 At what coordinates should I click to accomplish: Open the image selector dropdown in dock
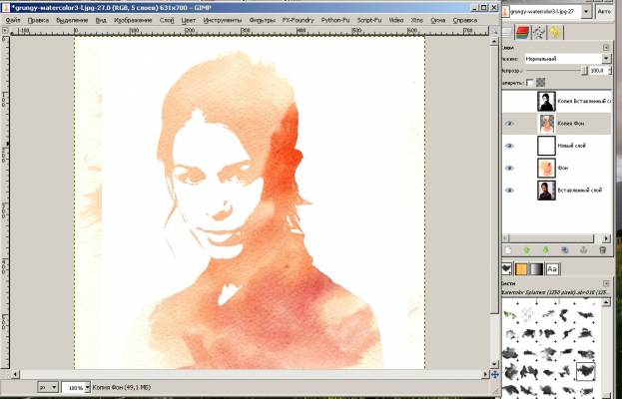pos(586,12)
